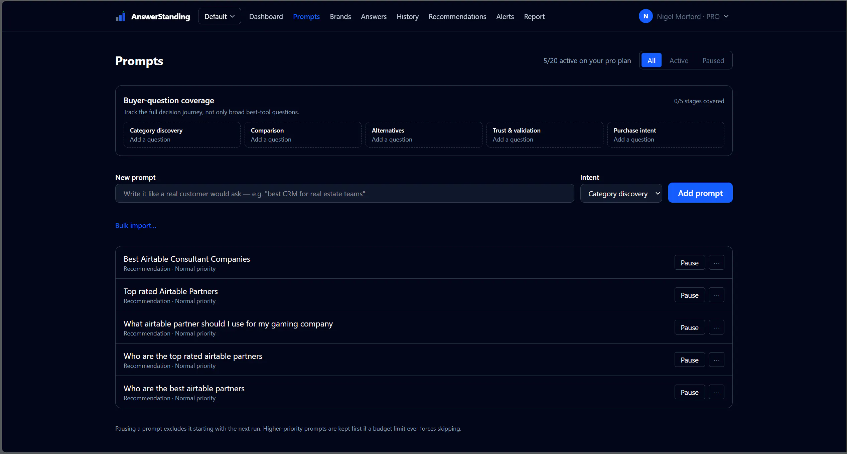Go to the Dashboard page
The height and width of the screenshot is (454, 847).
[266, 16]
